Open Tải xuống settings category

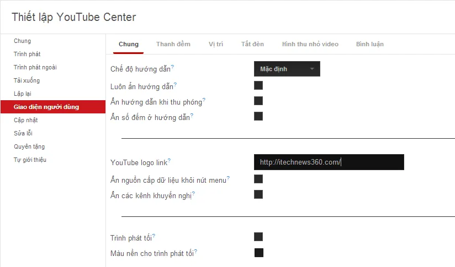click(x=53, y=80)
